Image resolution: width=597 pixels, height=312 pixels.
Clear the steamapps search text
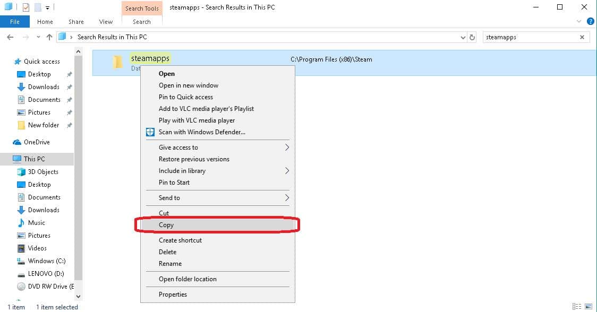coord(582,37)
